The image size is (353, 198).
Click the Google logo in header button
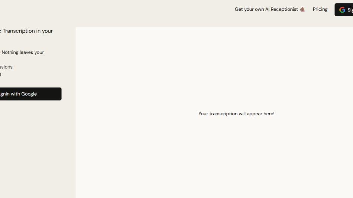(342, 10)
